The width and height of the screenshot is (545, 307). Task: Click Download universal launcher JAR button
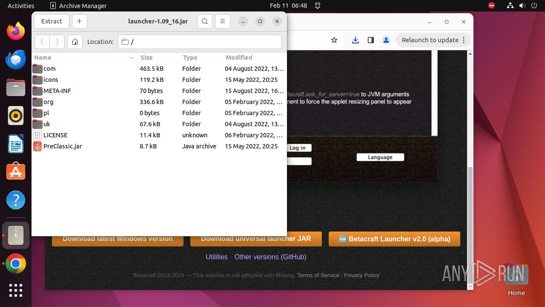click(x=256, y=239)
